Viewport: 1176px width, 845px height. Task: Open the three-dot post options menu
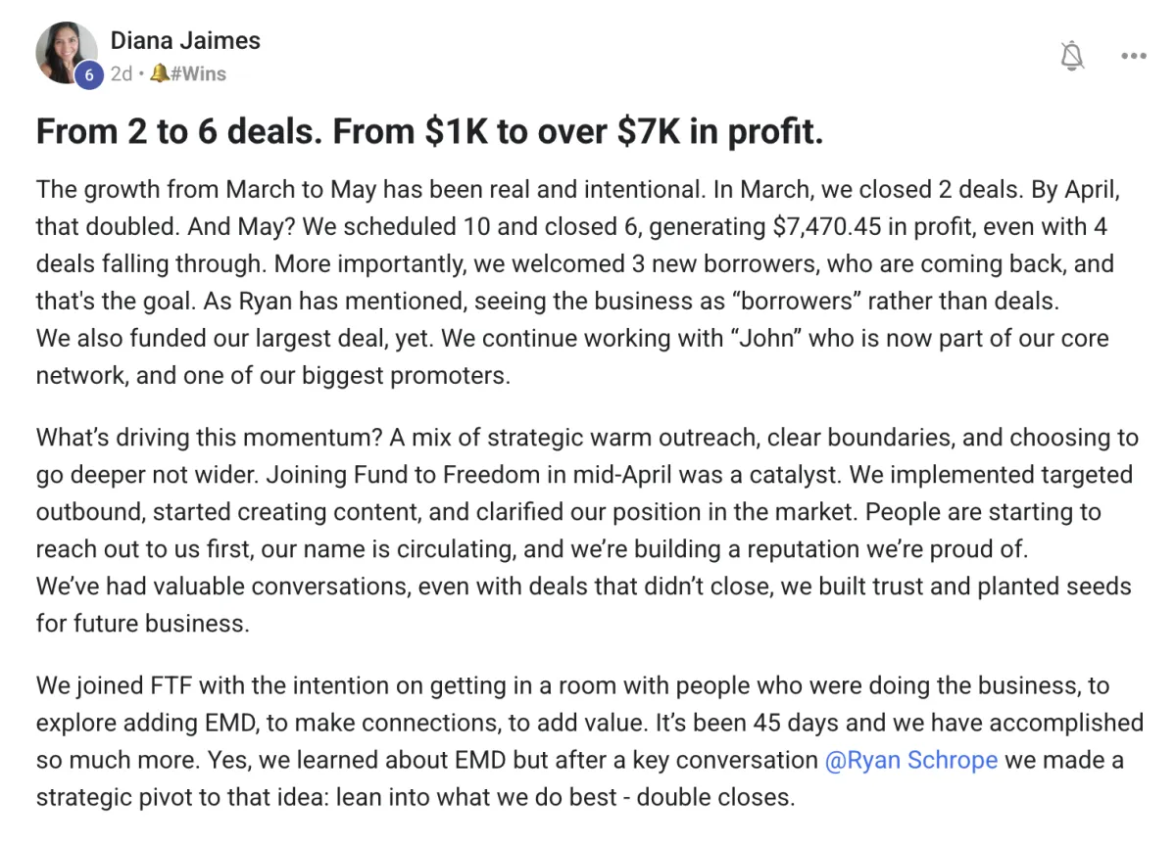1133,57
